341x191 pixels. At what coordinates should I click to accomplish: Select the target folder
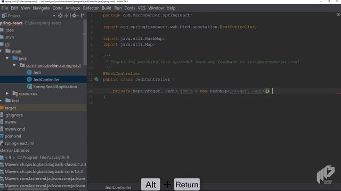click(x=10, y=108)
